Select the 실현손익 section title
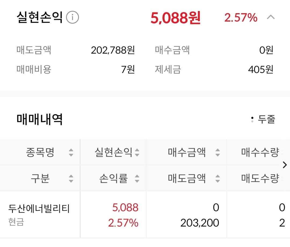290x247 pixels. (39, 18)
